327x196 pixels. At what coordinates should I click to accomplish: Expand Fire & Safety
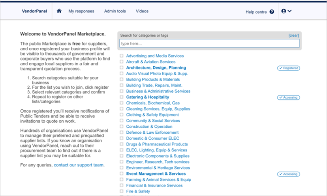click(122, 191)
